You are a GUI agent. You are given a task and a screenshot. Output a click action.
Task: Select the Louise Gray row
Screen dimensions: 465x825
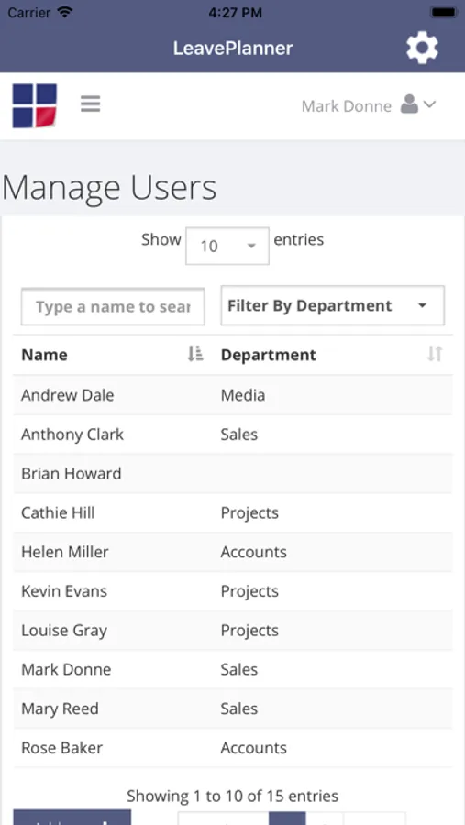point(233,631)
